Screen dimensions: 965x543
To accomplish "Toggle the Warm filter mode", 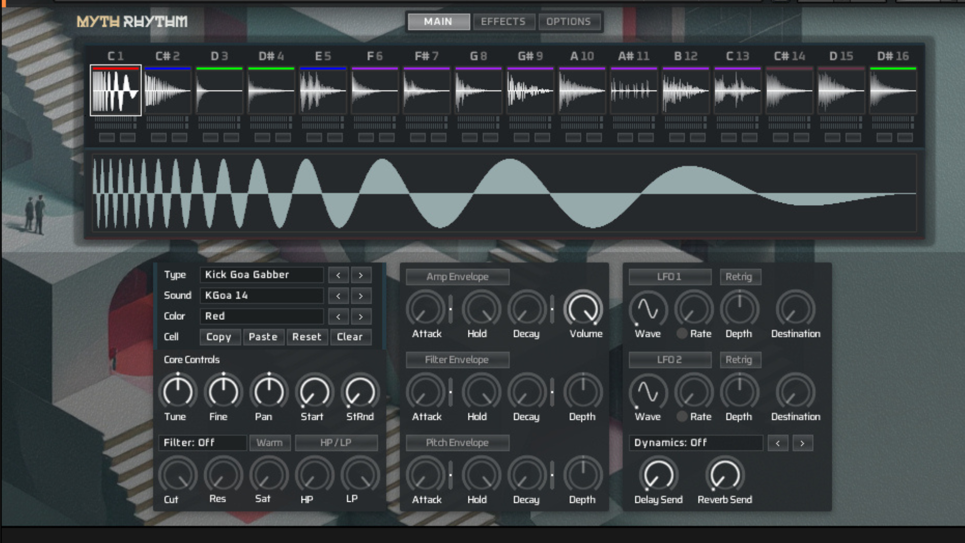I will tap(270, 442).
